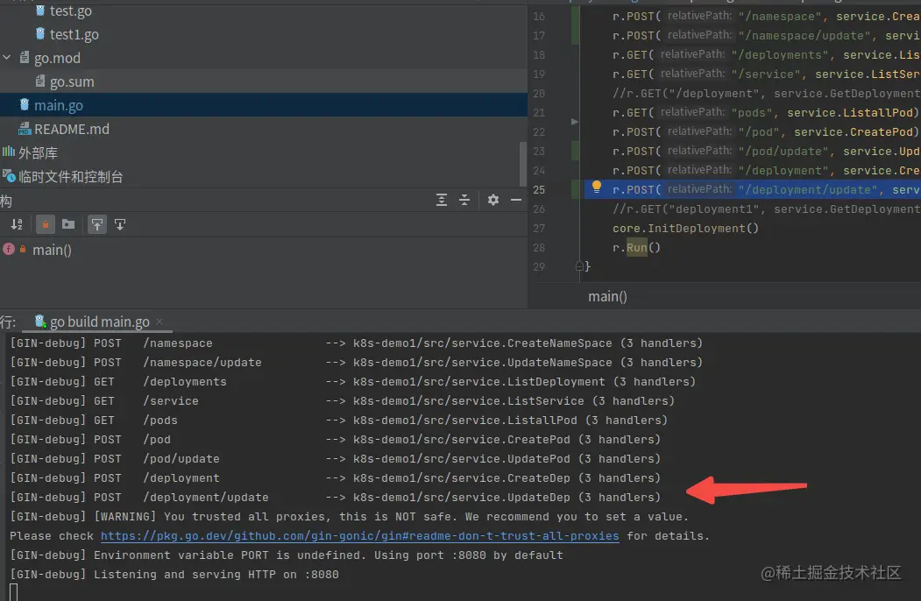
Task: Click the lightbulb intention icon on line 25
Action: pos(596,187)
